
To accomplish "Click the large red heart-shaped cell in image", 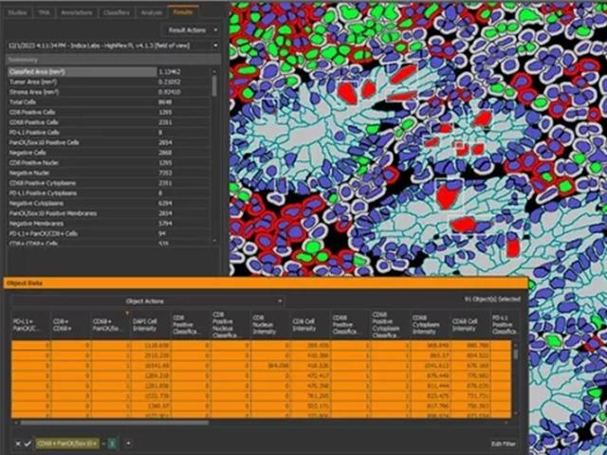I will (447, 196).
